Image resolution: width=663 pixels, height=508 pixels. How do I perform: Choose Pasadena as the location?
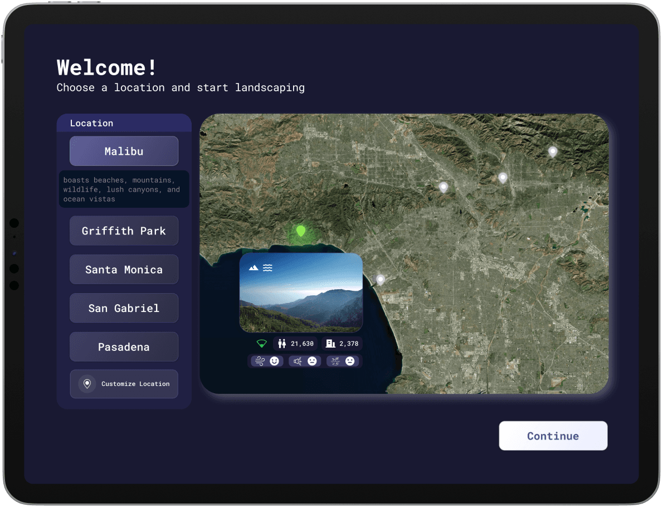pyautogui.click(x=124, y=347)
